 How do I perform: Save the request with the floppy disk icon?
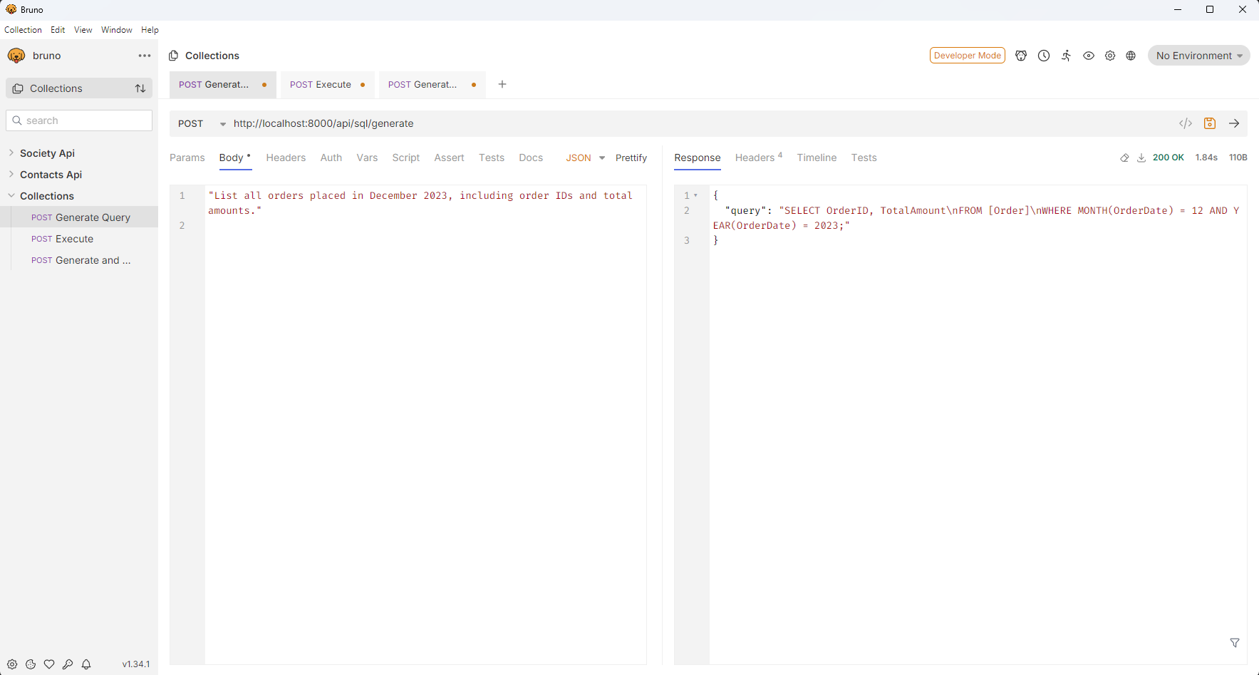(1209, 123)
